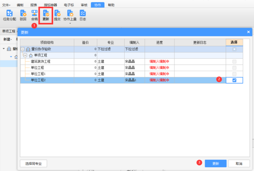Click the house icon of 单项工程
Image resolution: width=254 pixels, height=171 pixels.
point(31,55)
